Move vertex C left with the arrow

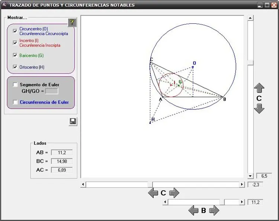[x=153, y=193]
